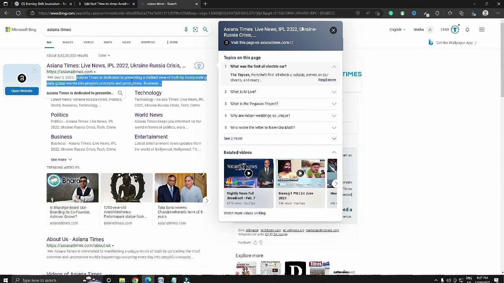Open Chrome from the taskbar

click(135, 280)
